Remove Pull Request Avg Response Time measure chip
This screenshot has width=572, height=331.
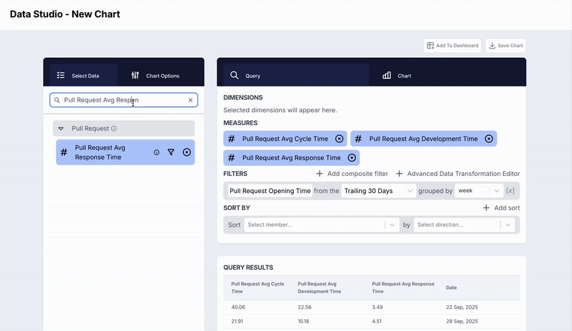[352, 158]
